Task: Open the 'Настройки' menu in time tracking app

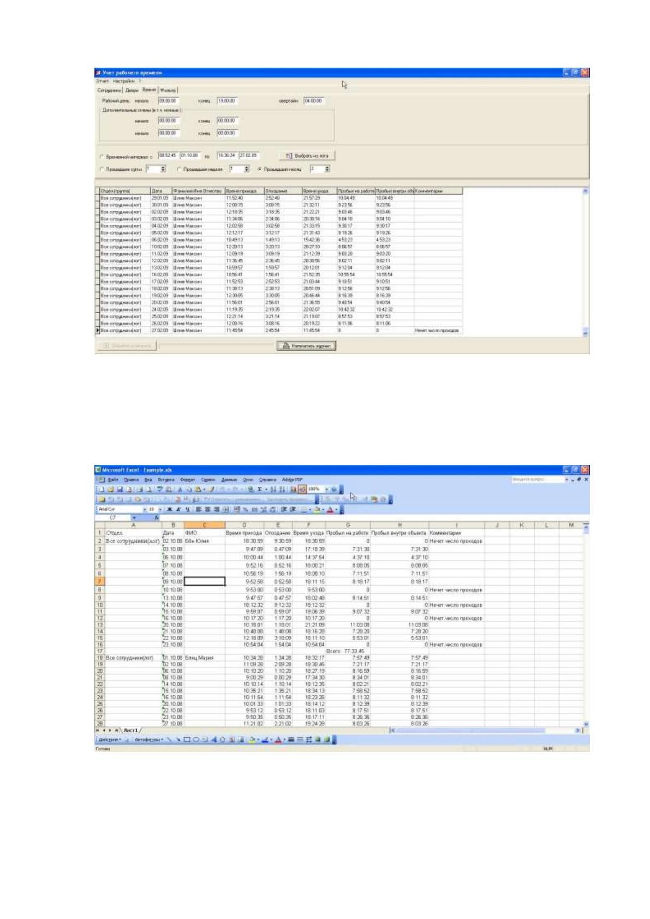Action: (123, 81)
